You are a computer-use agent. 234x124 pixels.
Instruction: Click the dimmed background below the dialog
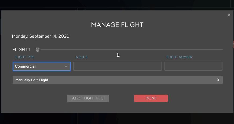[x=117, y=118]
